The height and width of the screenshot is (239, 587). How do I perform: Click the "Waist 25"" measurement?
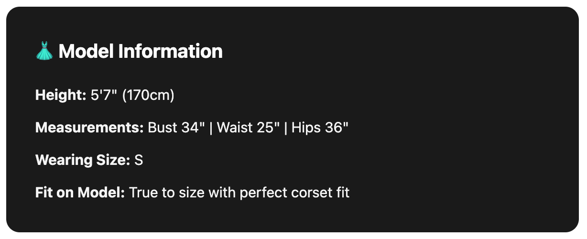248,128
